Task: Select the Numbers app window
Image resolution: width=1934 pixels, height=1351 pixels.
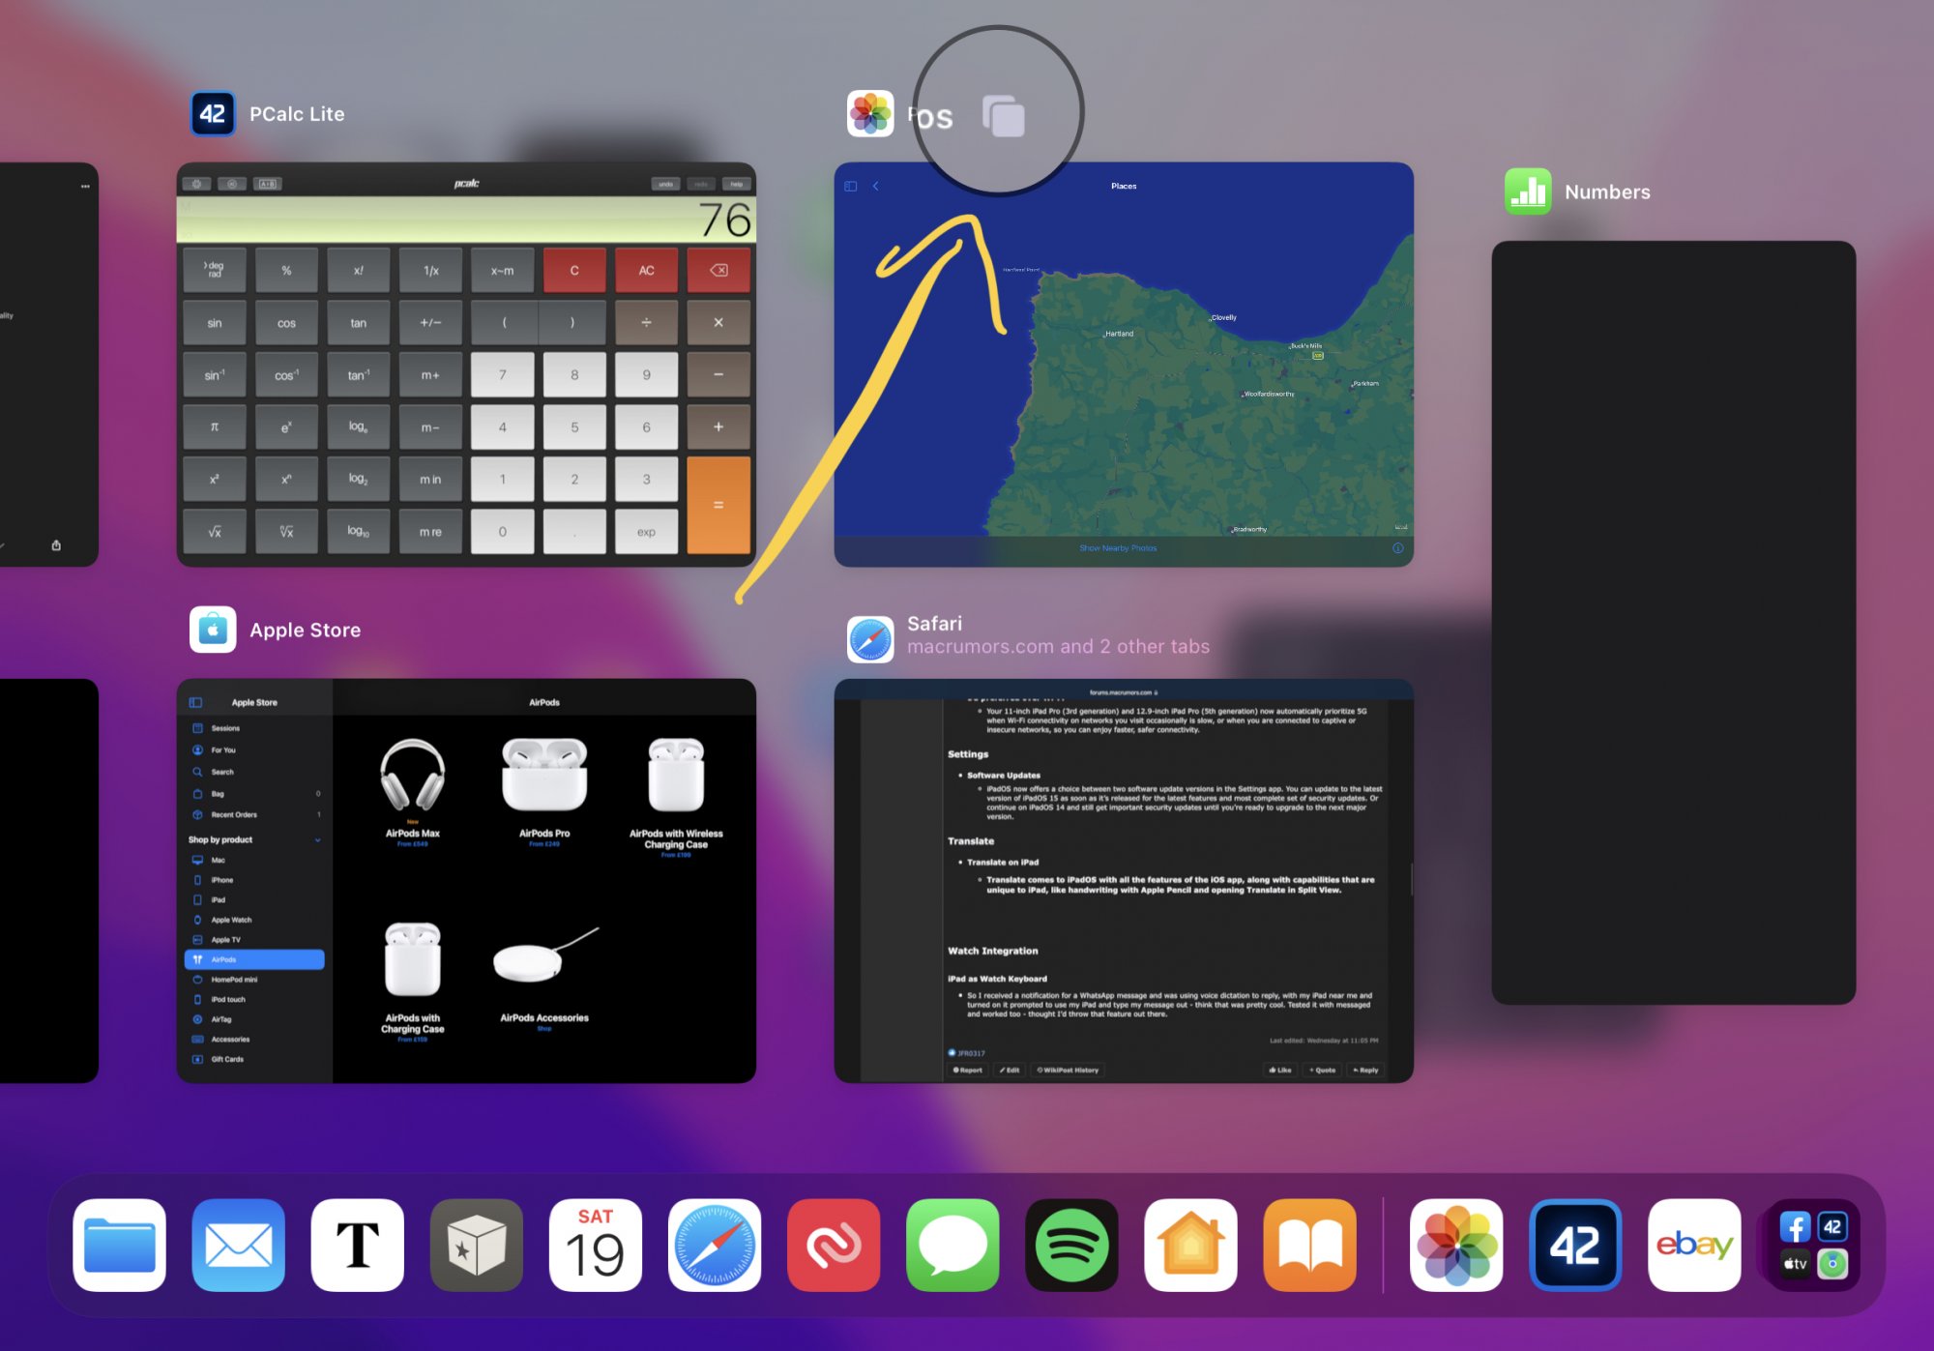Action: pyautogui.click(x=1673, y=622)
